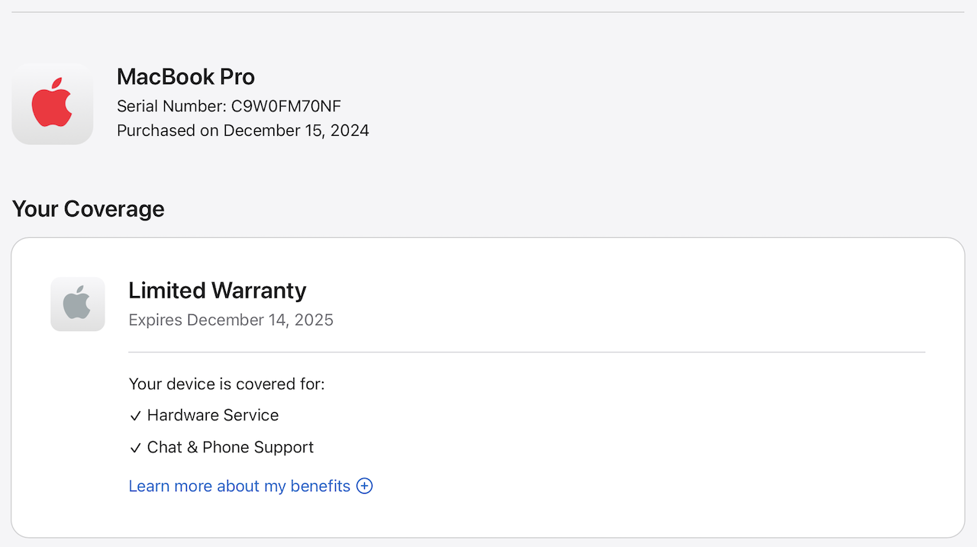Viewport: 977px width, 547px height.
Task: Click the MacBook Pro device title
Action: coord(185,76)
